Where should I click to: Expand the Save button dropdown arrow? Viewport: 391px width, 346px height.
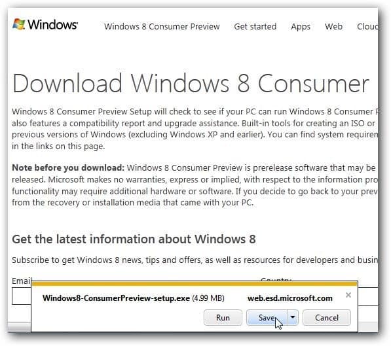(293, 317)
